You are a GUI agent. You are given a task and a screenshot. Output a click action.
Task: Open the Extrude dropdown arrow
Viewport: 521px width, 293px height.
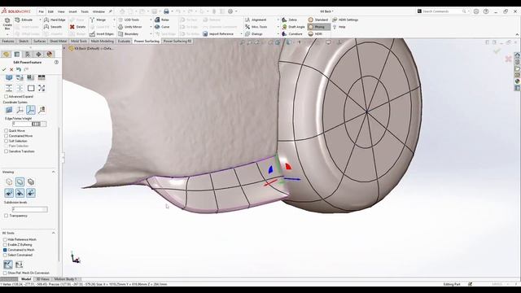point(40,20)
